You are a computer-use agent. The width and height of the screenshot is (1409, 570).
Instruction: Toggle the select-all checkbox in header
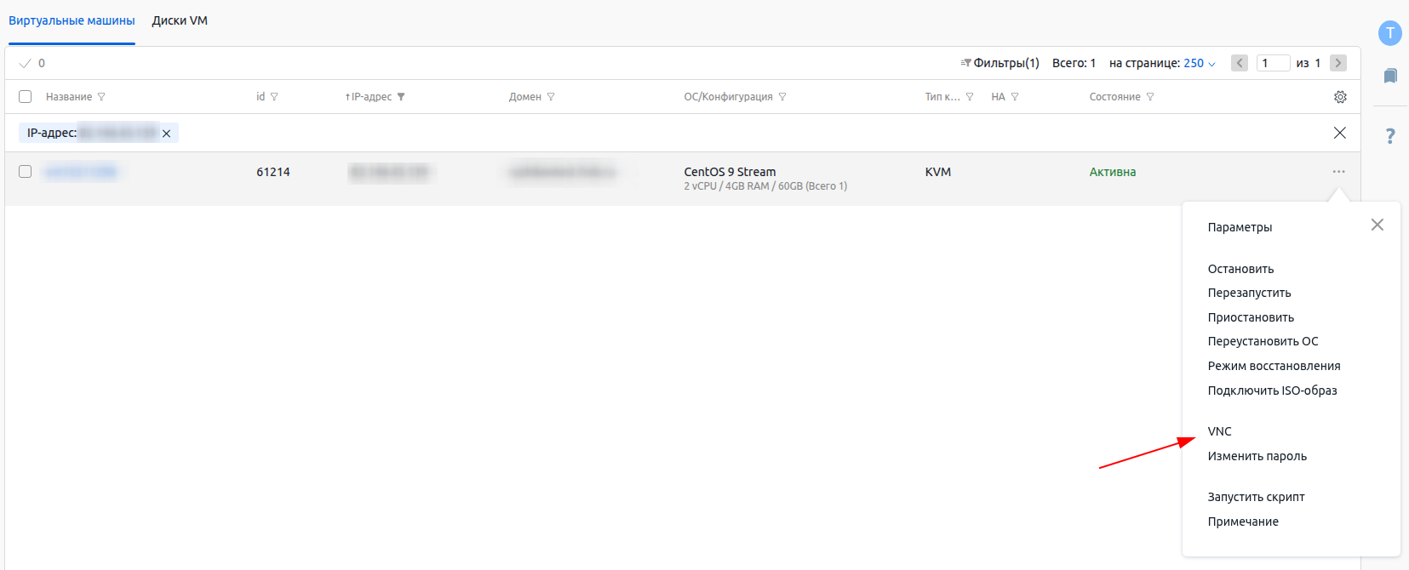point(26,97)
